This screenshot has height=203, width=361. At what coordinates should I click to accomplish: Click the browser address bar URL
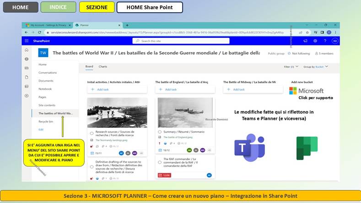click(167, 32)
